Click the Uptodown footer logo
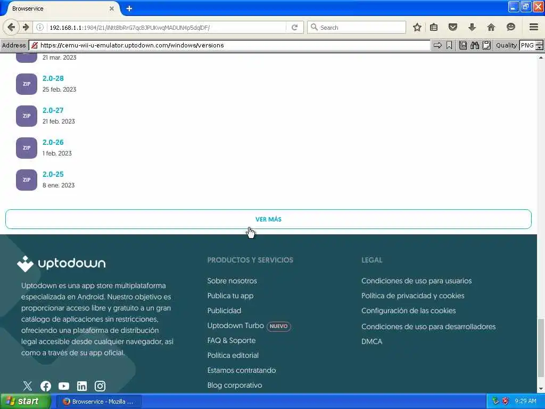 pos(61,264)
